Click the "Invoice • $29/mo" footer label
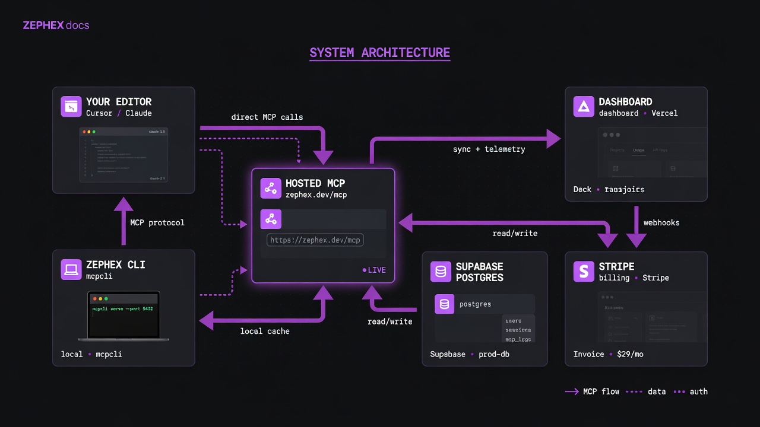The image size is (760, 427). [x=608, y=354]
